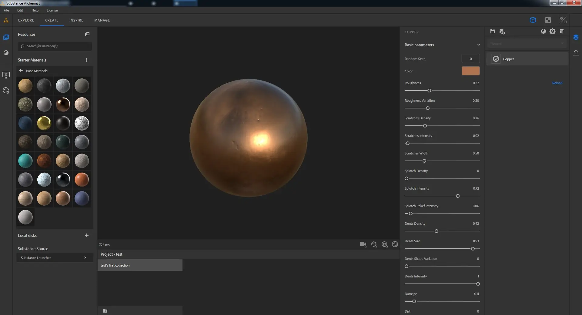
Task: Open the layer stack panel icon
Action: click(576, 37)
